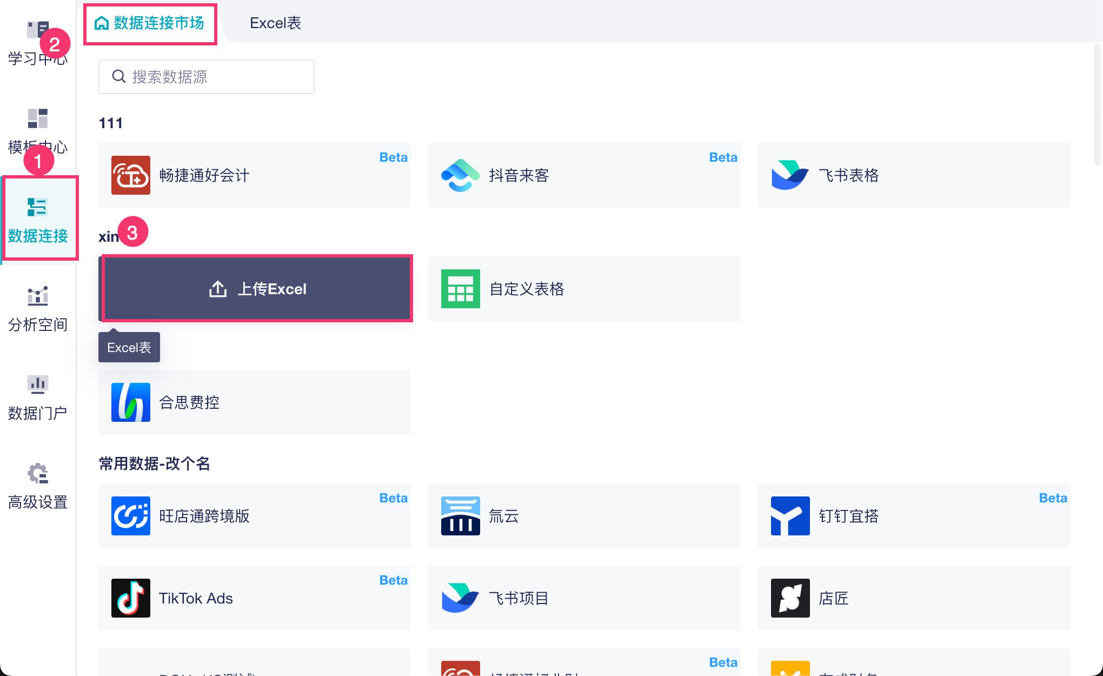Click the TikTok Ads logo icon

[x=131, y=598]
